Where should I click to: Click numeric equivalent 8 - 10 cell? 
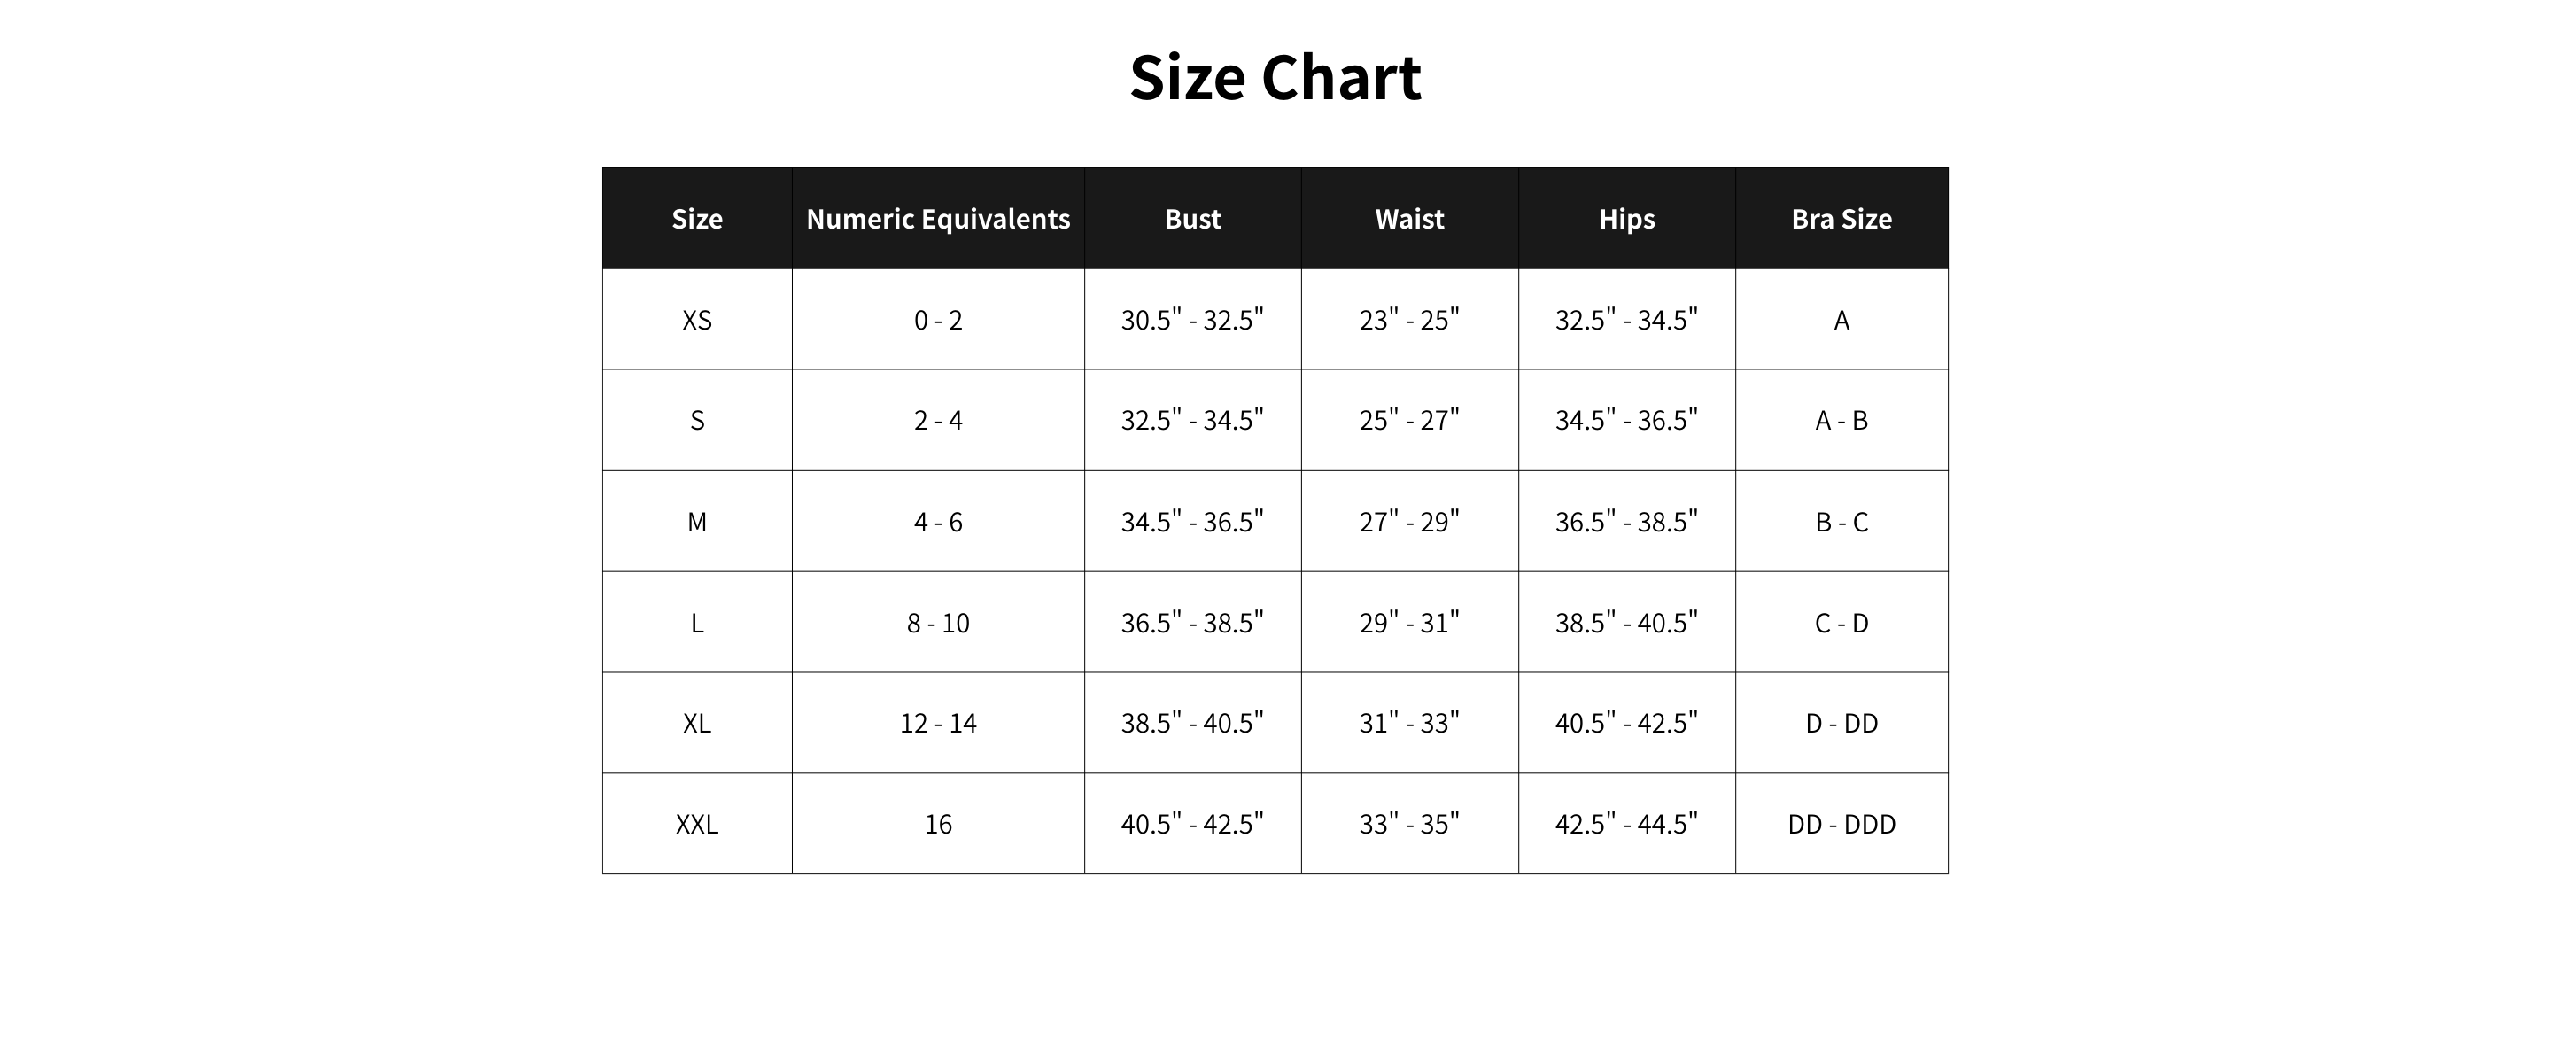(938, 623)
